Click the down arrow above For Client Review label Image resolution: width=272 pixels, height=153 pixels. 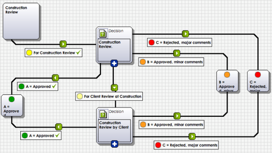114,87
